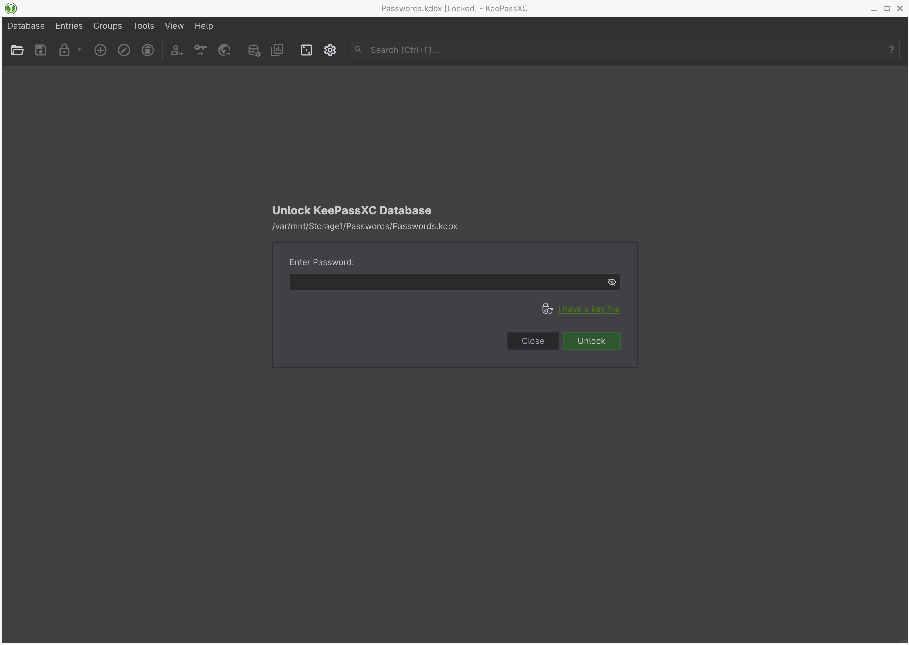Screen dimensions: 909x645
Task: Click the 'I have a key file' link
Action: (x=588, y=309)
